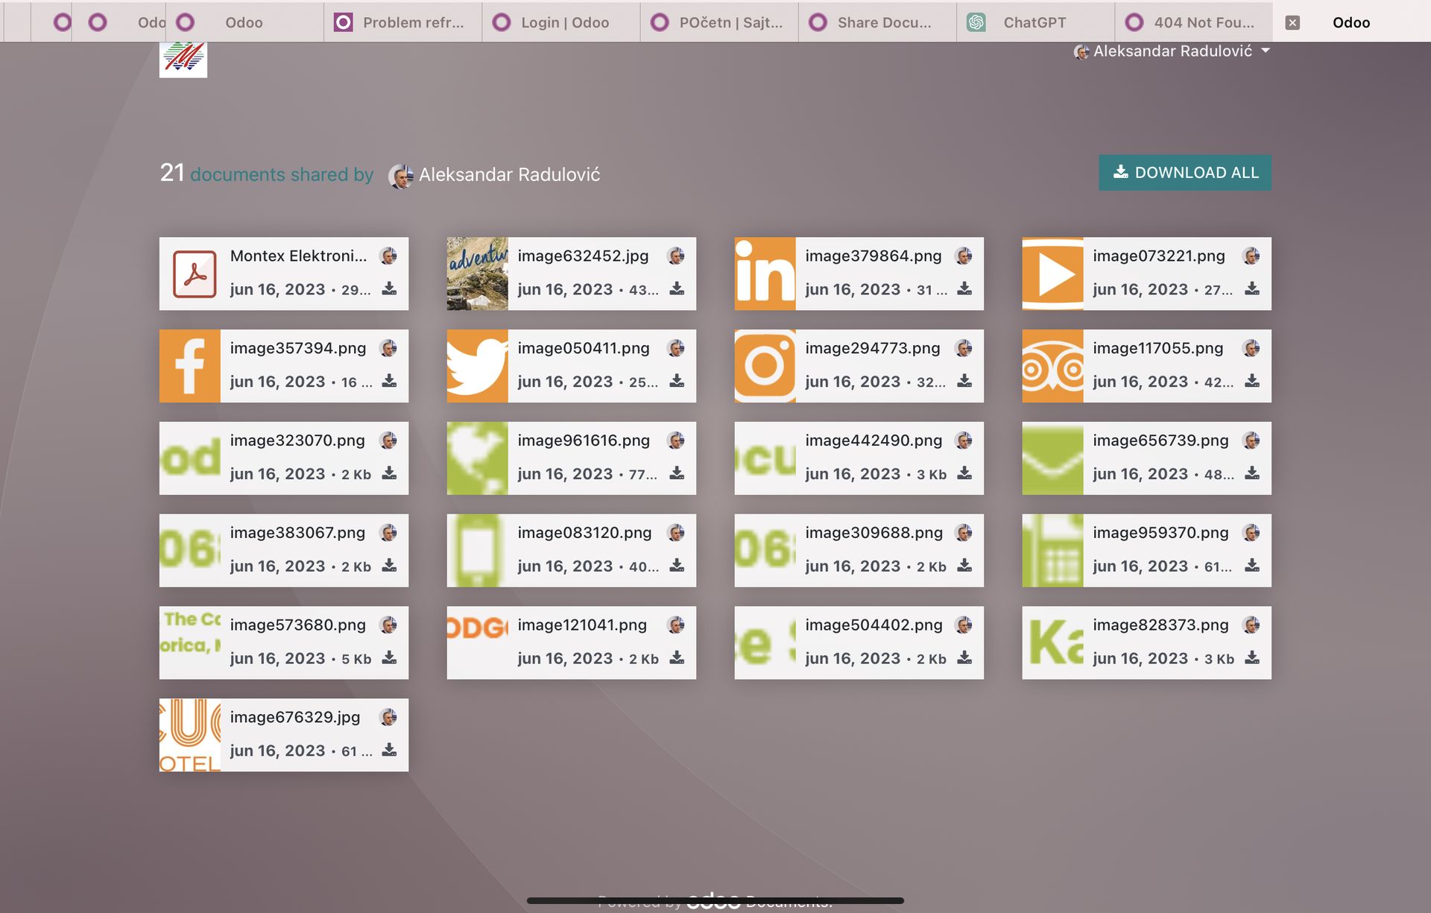This screenshot has height=913, width=1431.
Task: Select the image121041.png file name
Action: [582, 625]
